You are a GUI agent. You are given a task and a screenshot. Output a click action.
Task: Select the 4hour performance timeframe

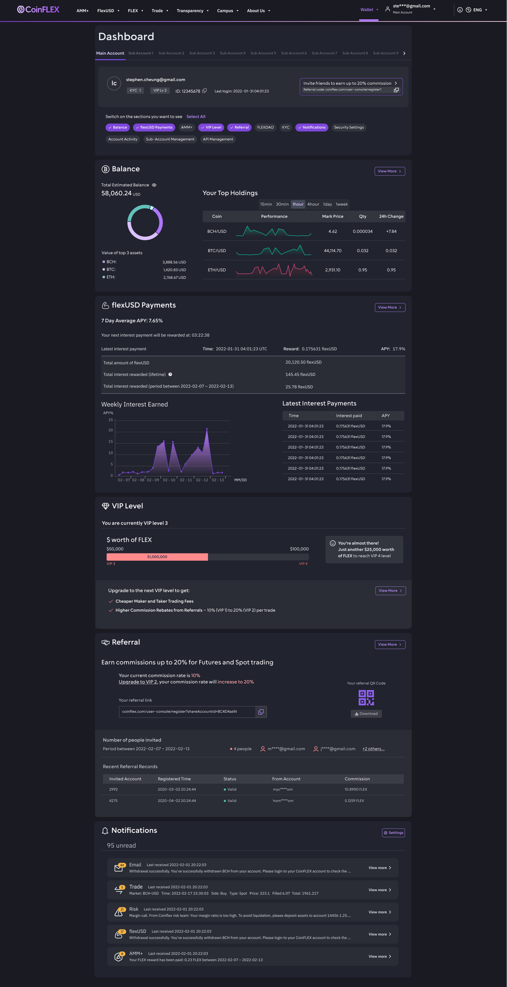[x=313, y=204]
